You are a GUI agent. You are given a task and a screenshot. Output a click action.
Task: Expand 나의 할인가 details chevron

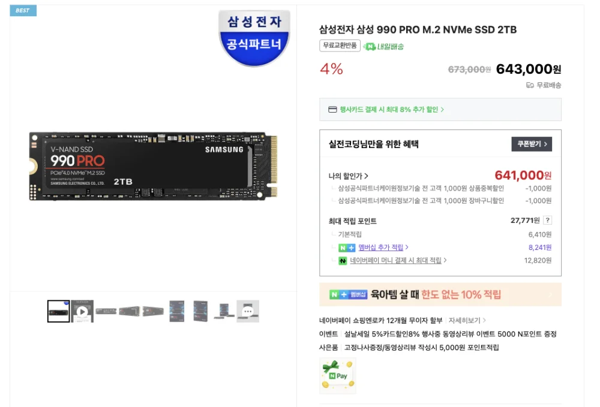point(366,176)
